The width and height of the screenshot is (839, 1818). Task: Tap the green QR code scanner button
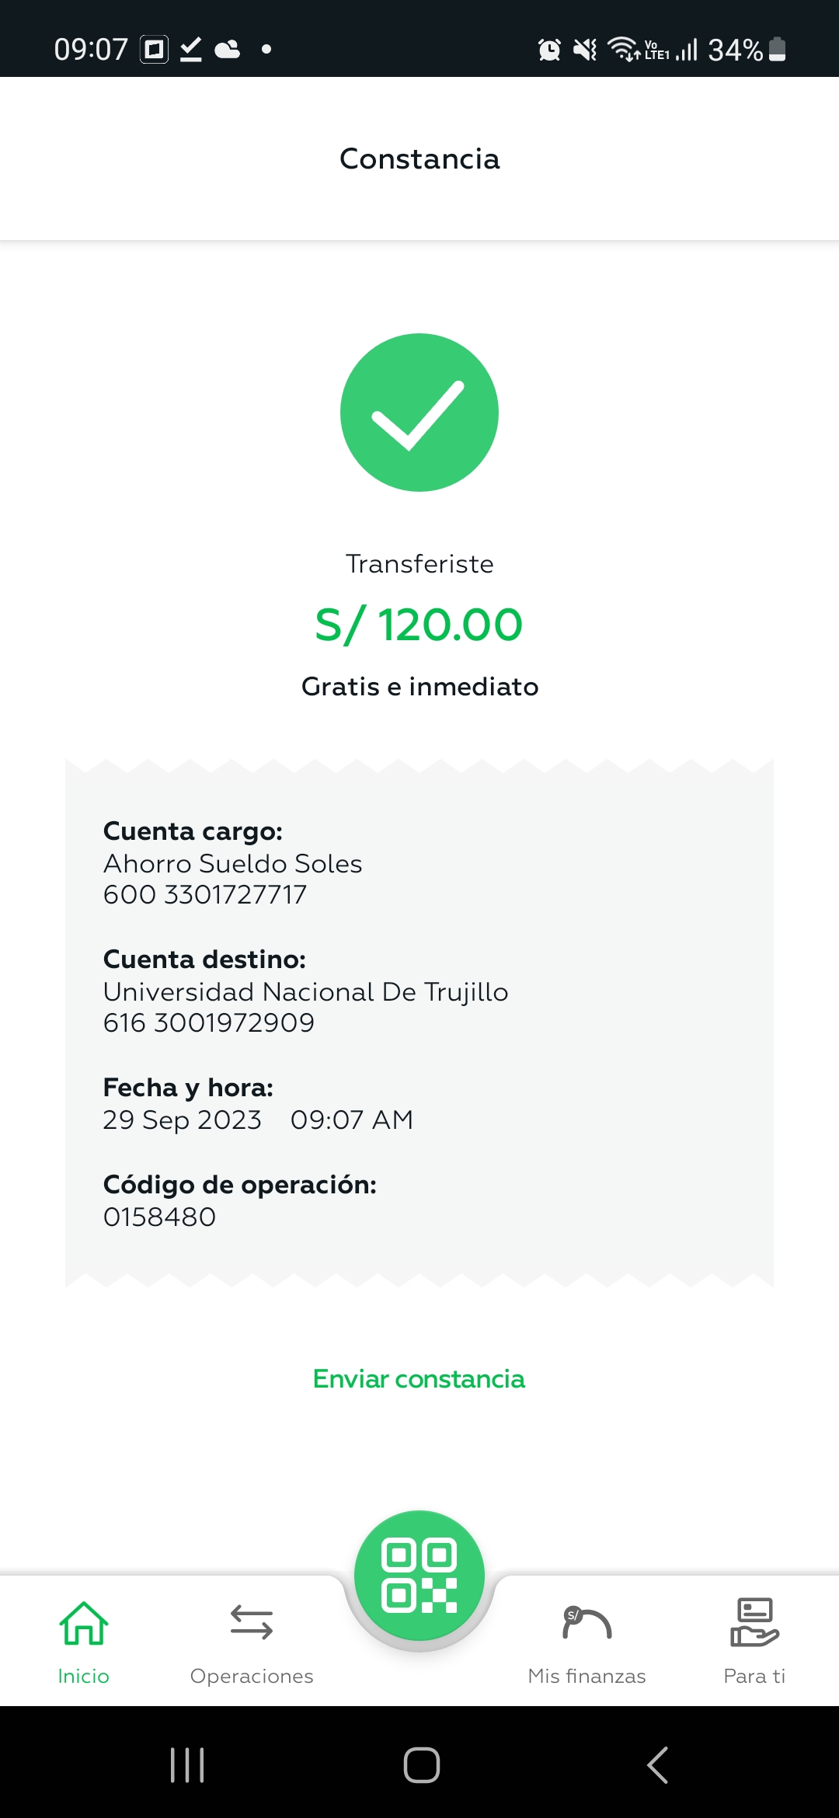coord(419,1575)
